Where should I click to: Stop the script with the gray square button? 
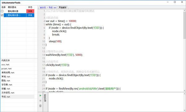40,101
